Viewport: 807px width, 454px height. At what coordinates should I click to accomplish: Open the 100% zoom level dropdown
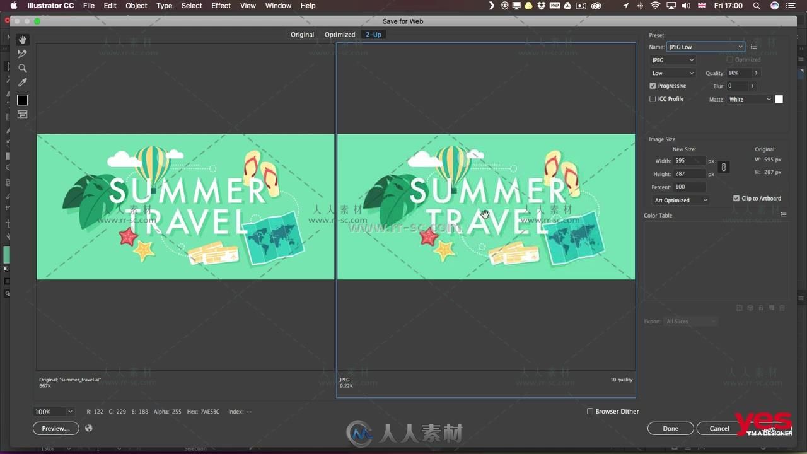54,412
